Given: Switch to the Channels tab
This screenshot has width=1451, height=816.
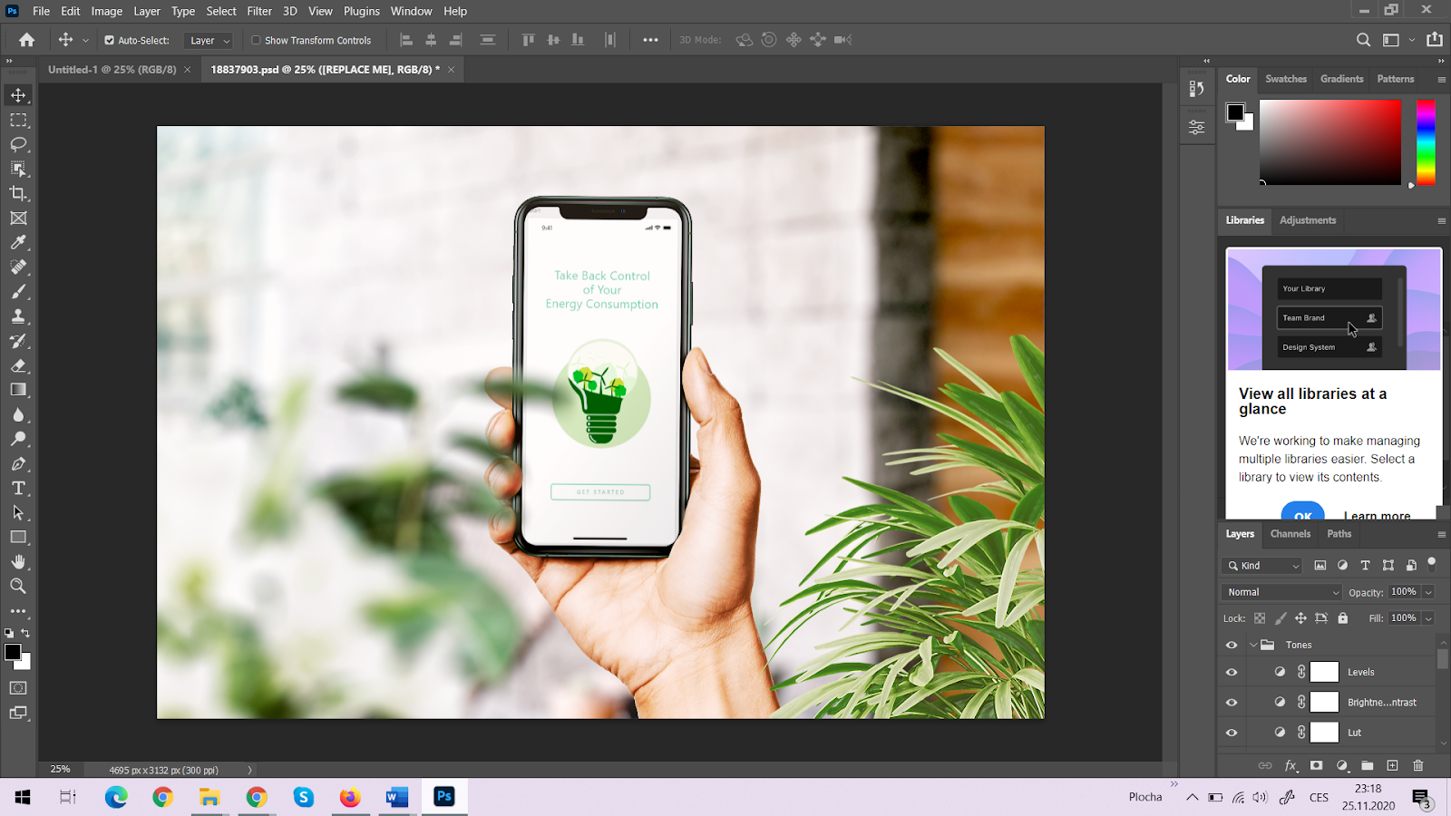Looking at the screenshot, I should pos(1290,534).
